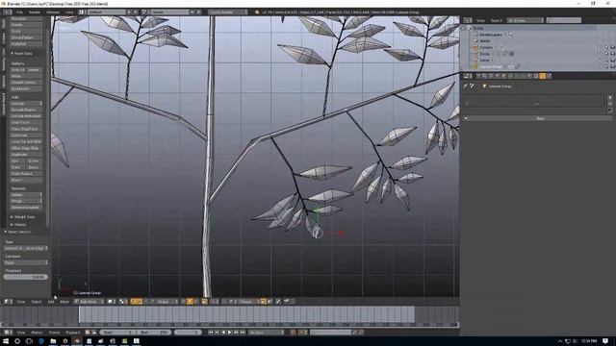Open the Material properties tab
This screenshot has width=616, height=346.
click(x=529, y=76)
